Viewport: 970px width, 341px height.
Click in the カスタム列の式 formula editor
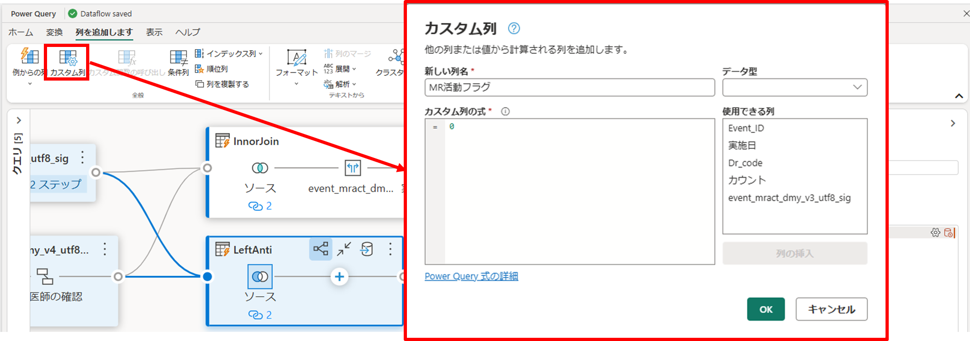coord(569,192)
